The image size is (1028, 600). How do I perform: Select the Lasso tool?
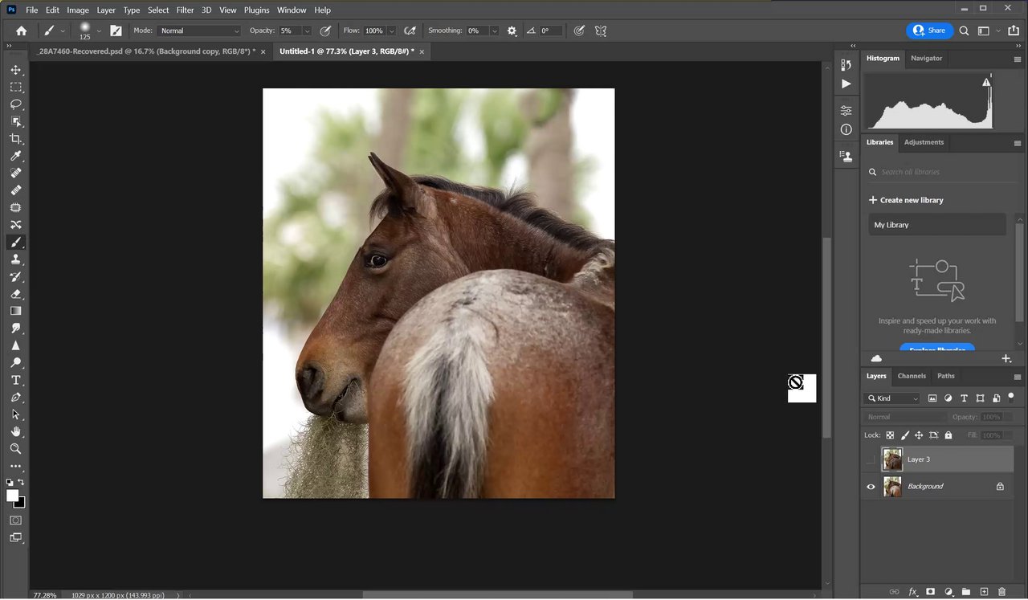click(x=15, y=104)
